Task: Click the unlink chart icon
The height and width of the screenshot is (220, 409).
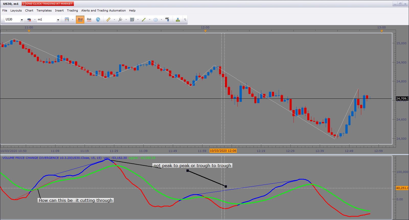Action: (29, 19)
